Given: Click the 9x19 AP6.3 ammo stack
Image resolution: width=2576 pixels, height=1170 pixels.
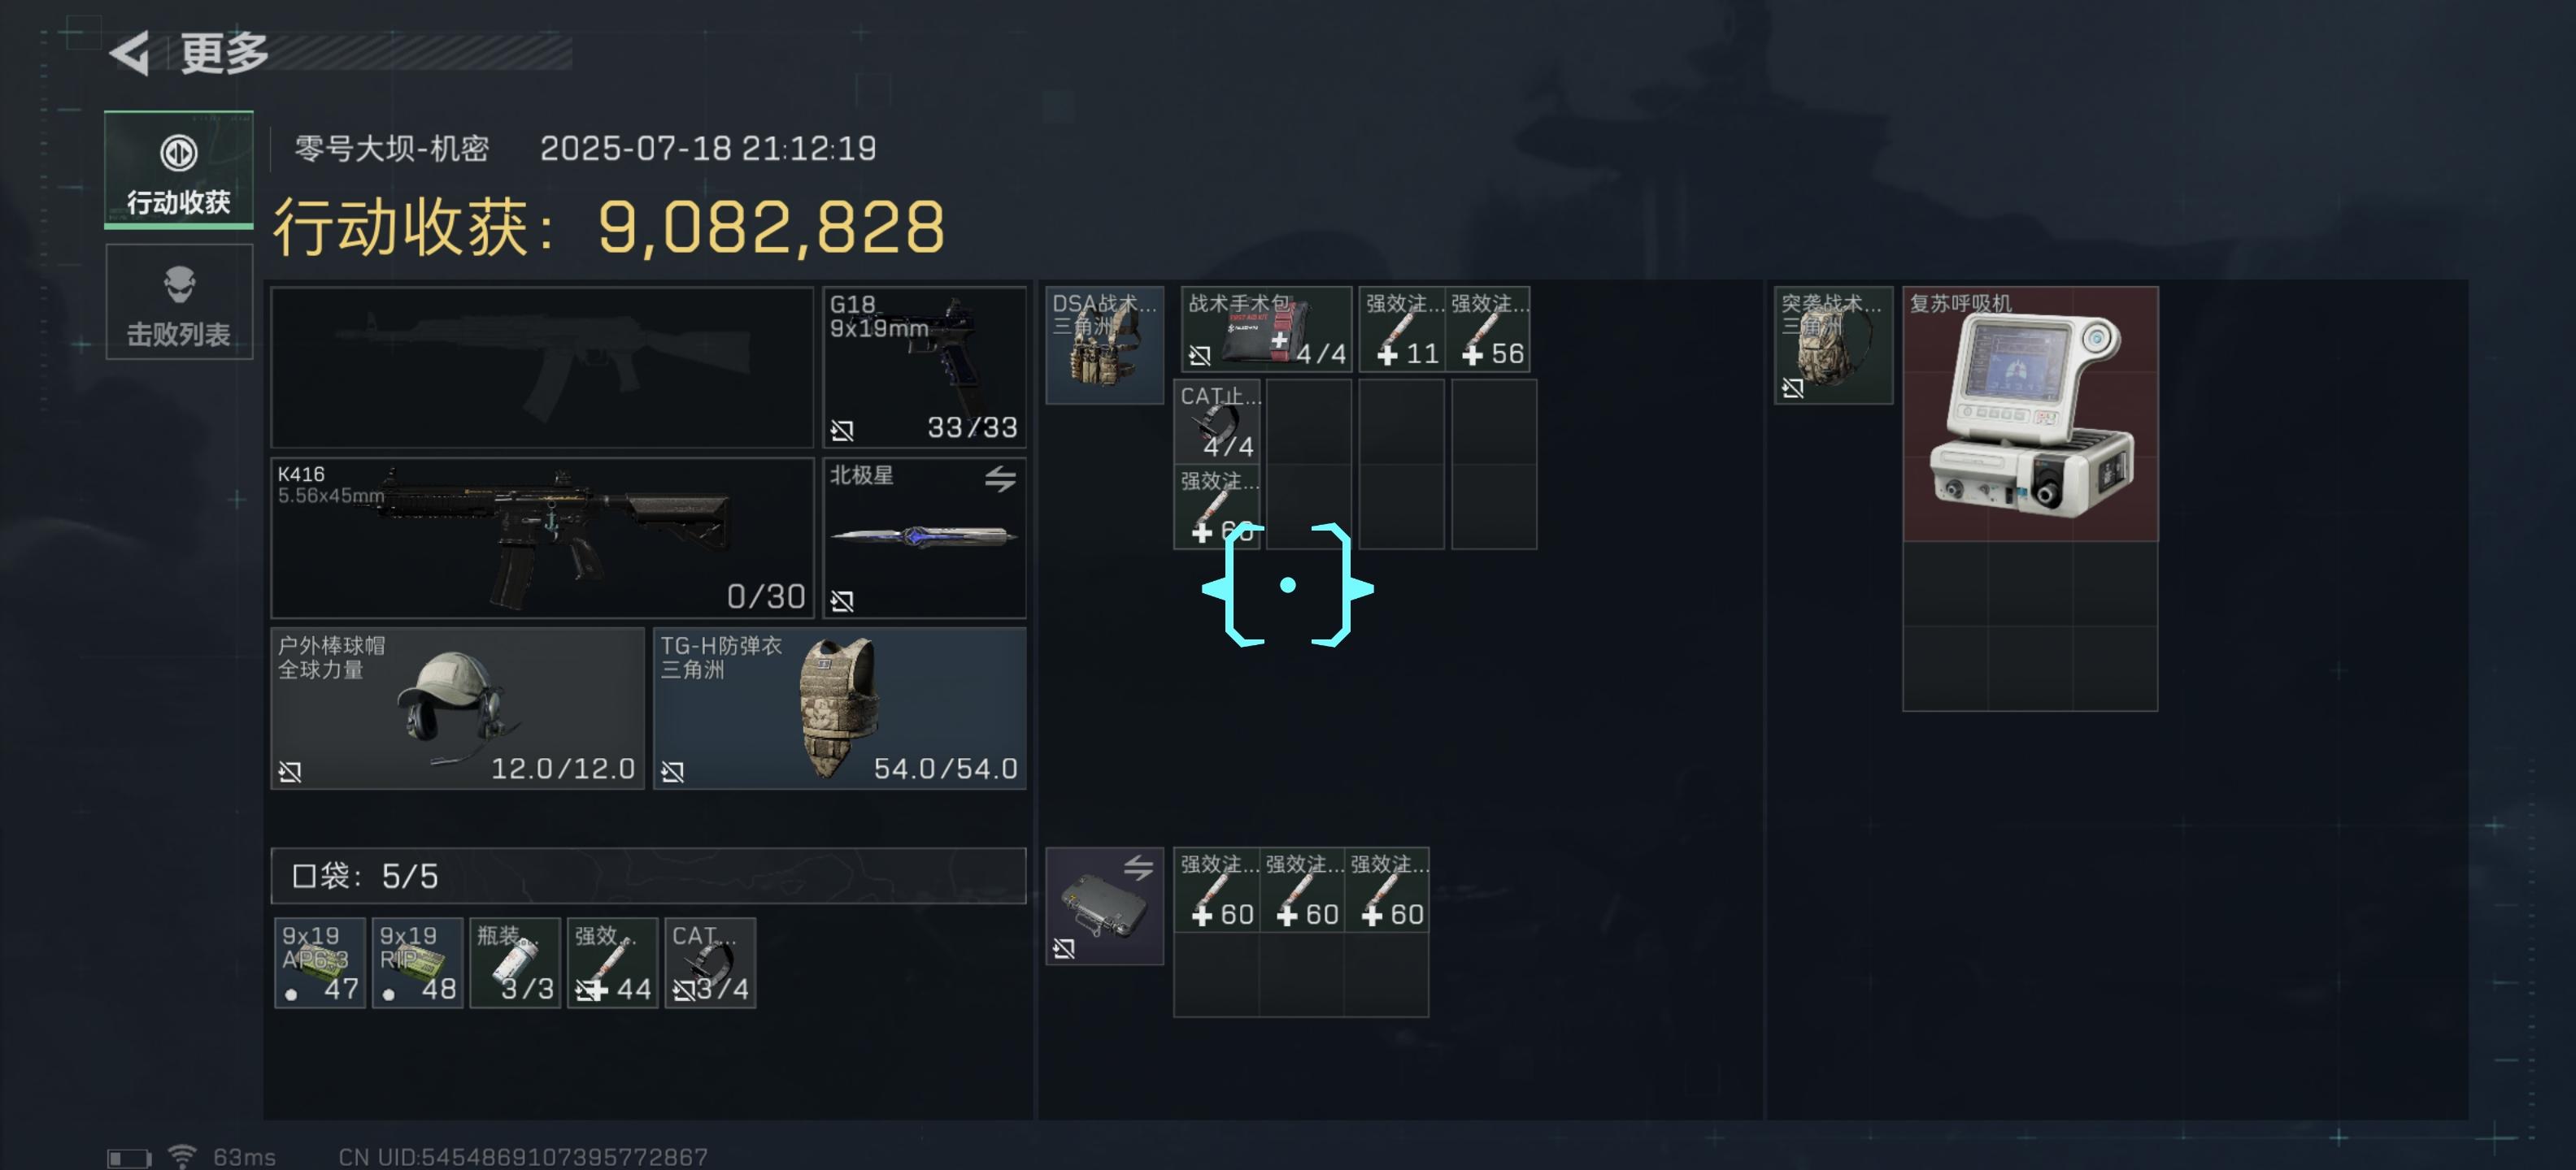Looking at the screenshot, I should tap(319, 962).
